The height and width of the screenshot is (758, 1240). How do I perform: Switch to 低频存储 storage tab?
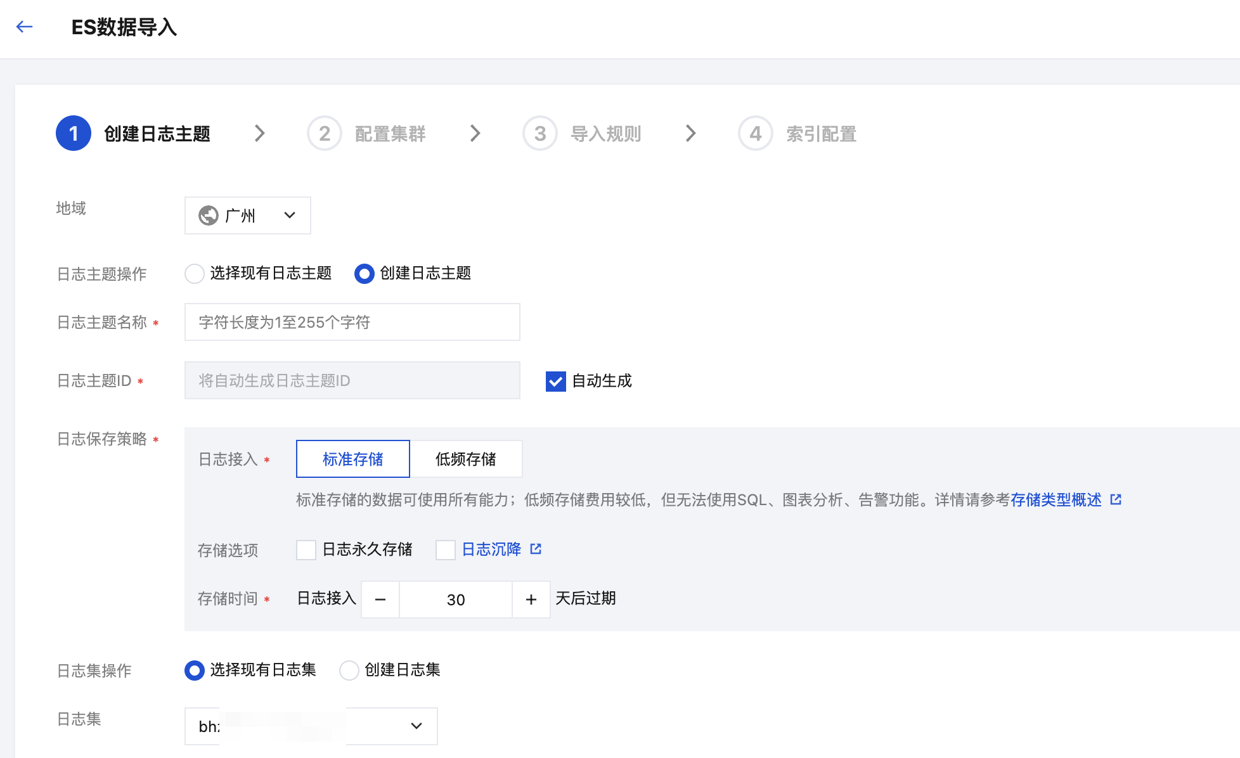click(x=466, y=459)
